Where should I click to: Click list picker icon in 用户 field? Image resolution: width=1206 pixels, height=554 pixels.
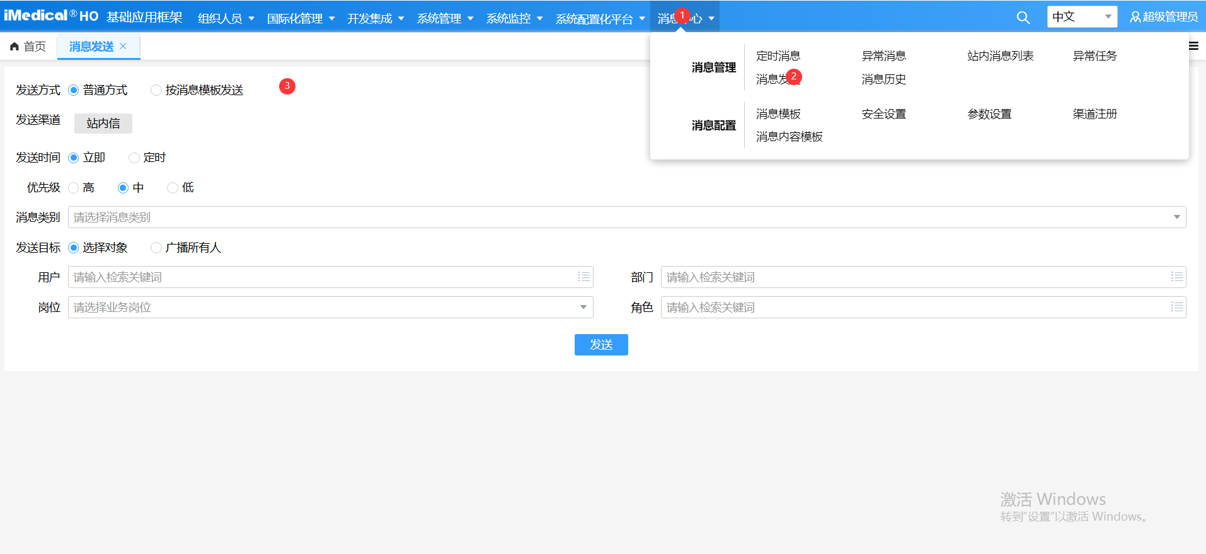tap(584, 277)
